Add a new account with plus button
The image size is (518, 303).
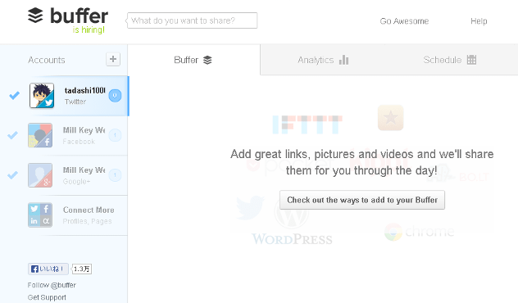113,60
